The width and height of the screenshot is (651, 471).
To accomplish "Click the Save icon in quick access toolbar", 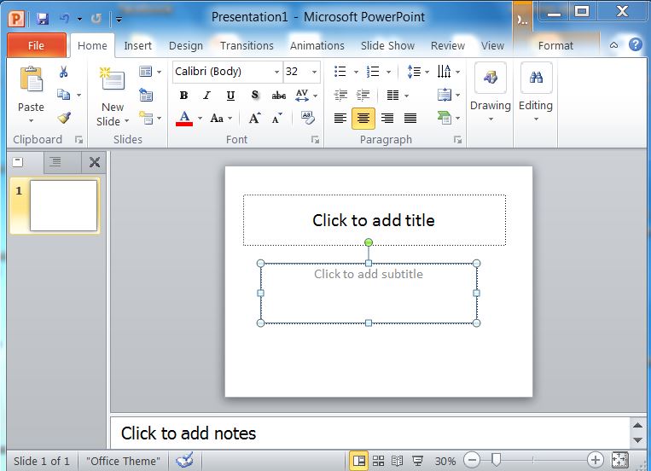I will [43, 18].
